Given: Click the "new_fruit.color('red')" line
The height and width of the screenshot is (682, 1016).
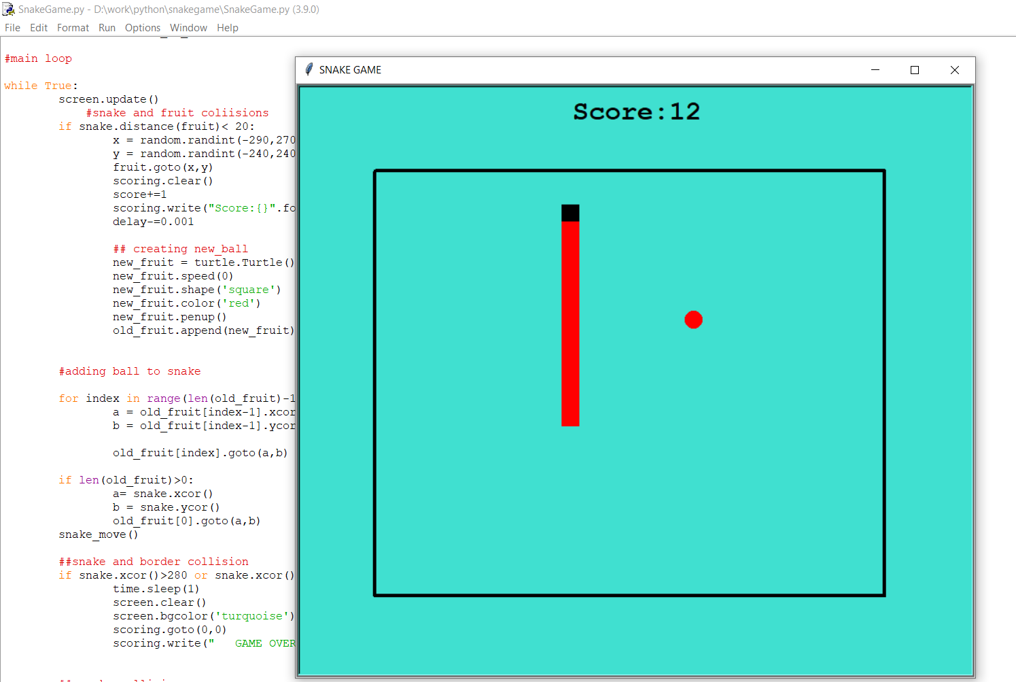Looking at the screenshot, I should point(187,303).
